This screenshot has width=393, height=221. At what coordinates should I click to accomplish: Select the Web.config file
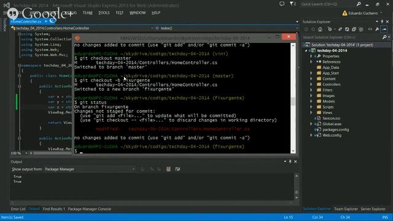pos(332,135)
